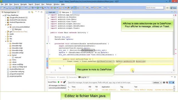Screen dimensions: 178x100
Task: Expand the Android Private Libraries node
Action: click(x=6, y=20)
